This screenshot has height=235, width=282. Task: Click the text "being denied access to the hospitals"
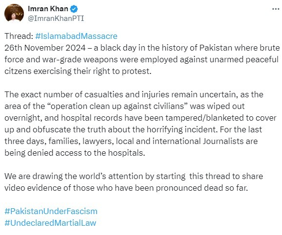(x=75, y=153)
